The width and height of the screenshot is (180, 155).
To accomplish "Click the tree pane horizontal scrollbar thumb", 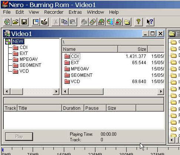I will (x=17, y=92).
